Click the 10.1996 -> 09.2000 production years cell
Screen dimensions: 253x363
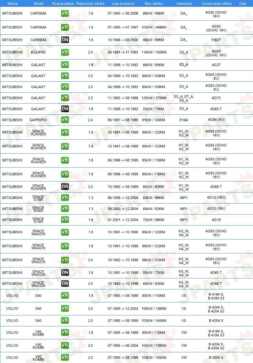(123, 40)
